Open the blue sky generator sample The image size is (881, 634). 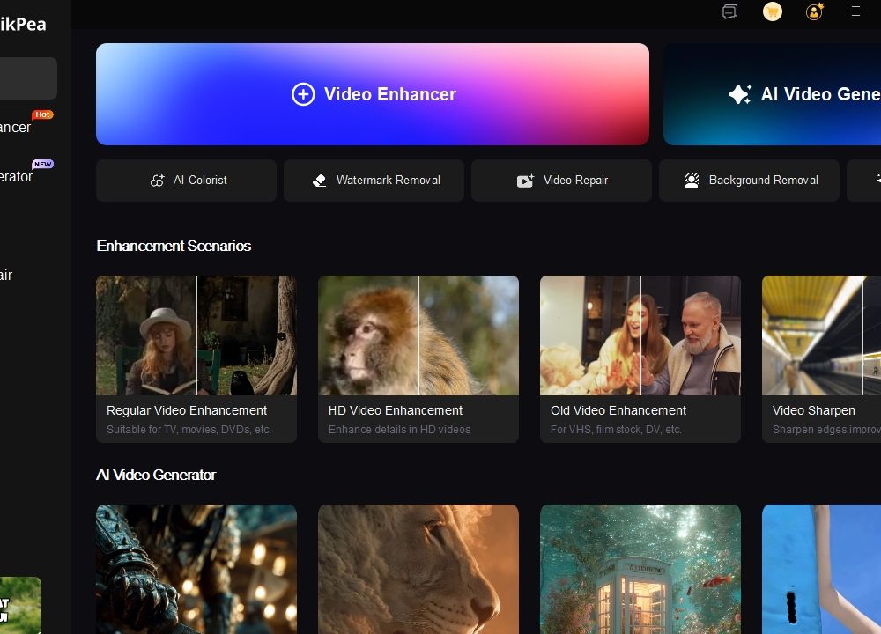point(821,570)
